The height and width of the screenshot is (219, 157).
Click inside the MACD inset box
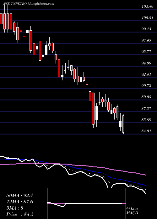click(x=86, y=203)
